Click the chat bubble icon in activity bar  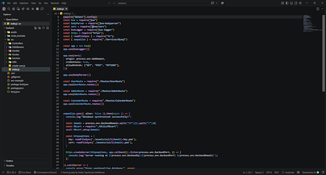click(x=42, y=9)
